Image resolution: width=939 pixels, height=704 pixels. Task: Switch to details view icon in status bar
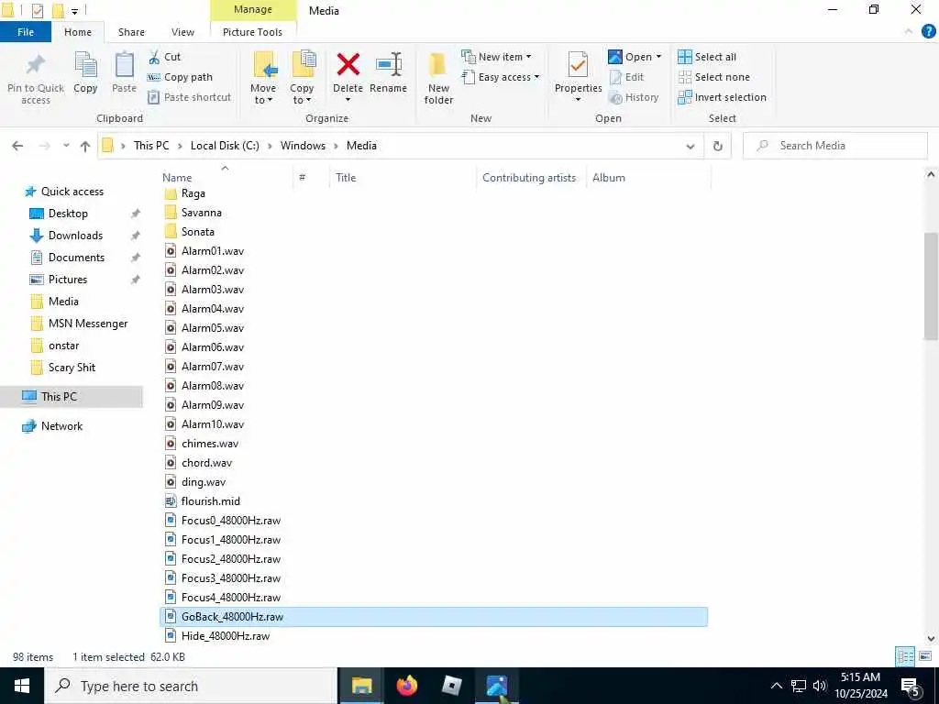pos(905,656)
